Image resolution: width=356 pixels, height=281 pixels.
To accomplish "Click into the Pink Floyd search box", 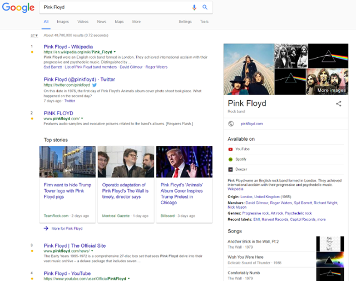I will tap(111, 7).
